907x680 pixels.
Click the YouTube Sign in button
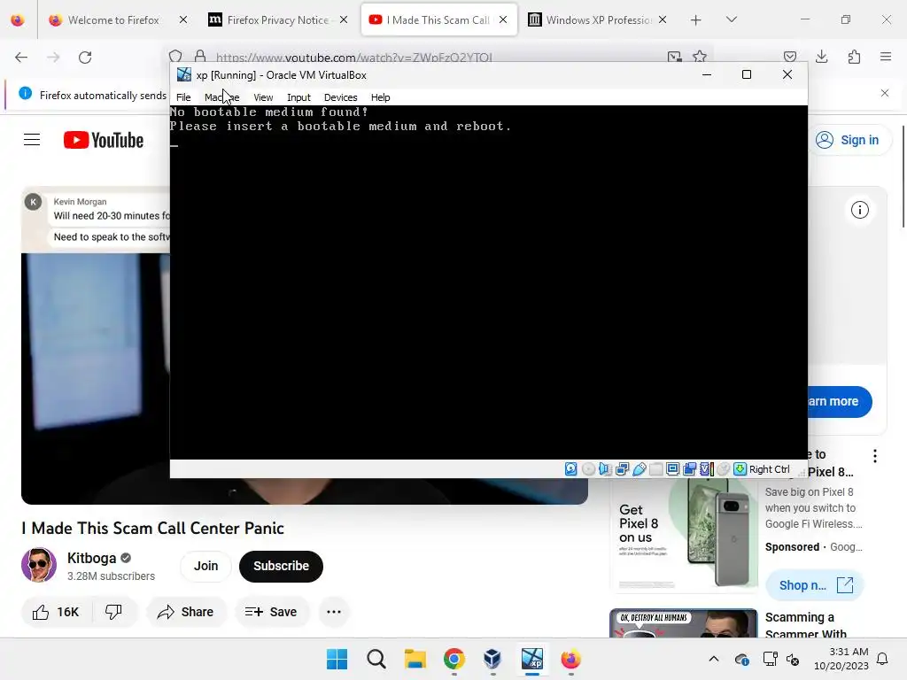(x=848, y=140)
